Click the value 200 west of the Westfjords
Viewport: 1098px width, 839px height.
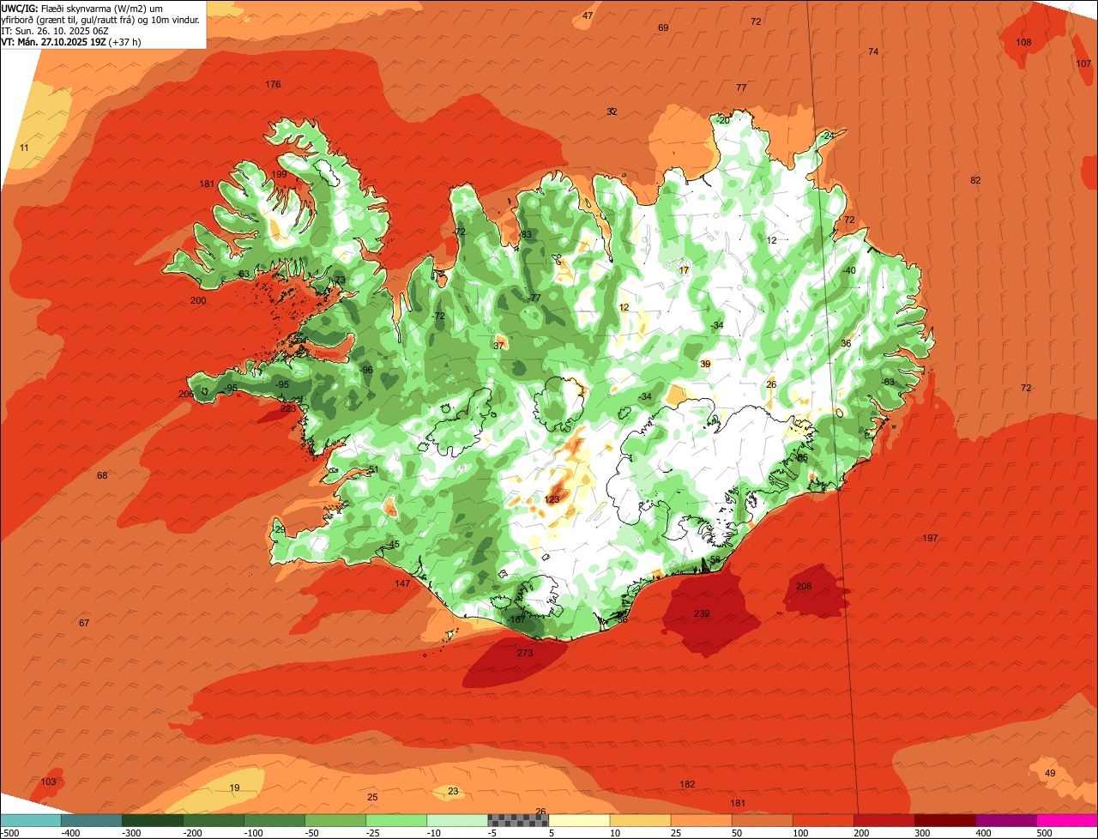[x=198, y=300]
